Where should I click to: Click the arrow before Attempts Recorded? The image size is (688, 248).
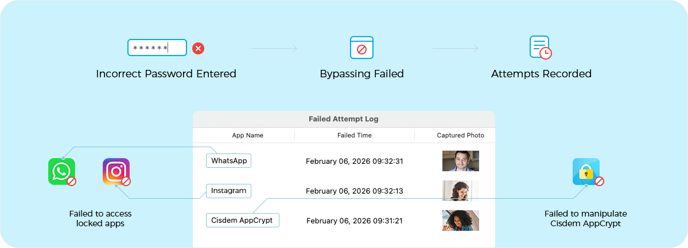pos(456,49)
